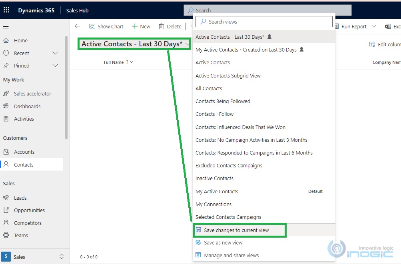
Task: Click the Opportunities icon in sidebar
Action: (x=6, y=210)
